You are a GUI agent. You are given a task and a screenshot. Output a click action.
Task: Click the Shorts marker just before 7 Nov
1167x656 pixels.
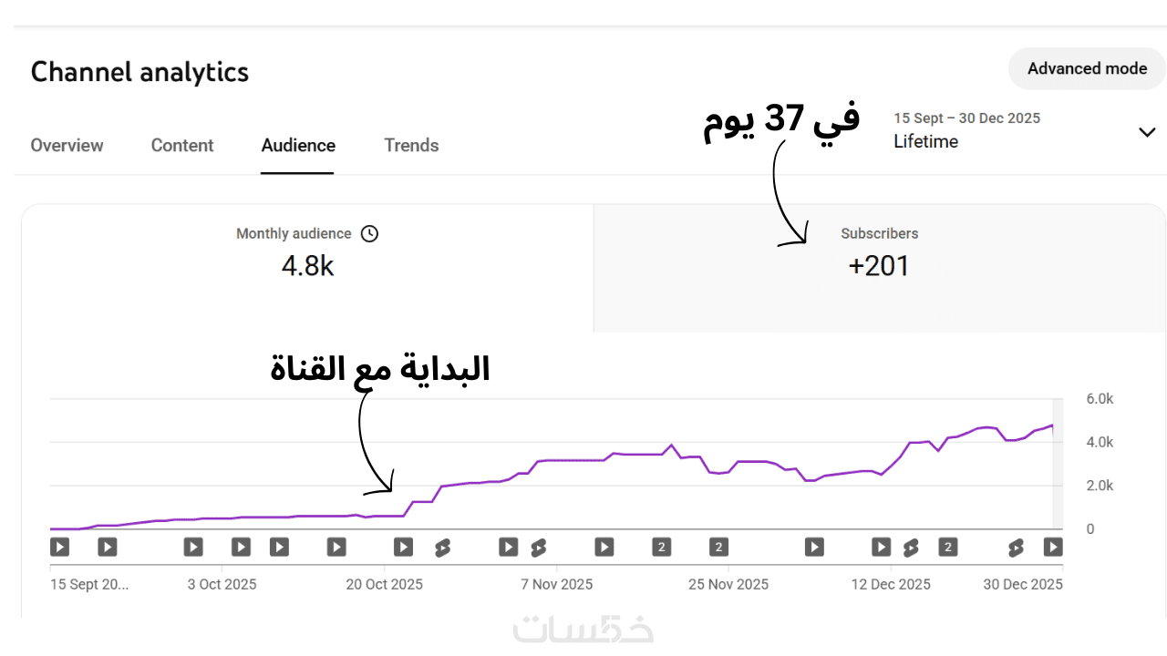tap(538, 547)
